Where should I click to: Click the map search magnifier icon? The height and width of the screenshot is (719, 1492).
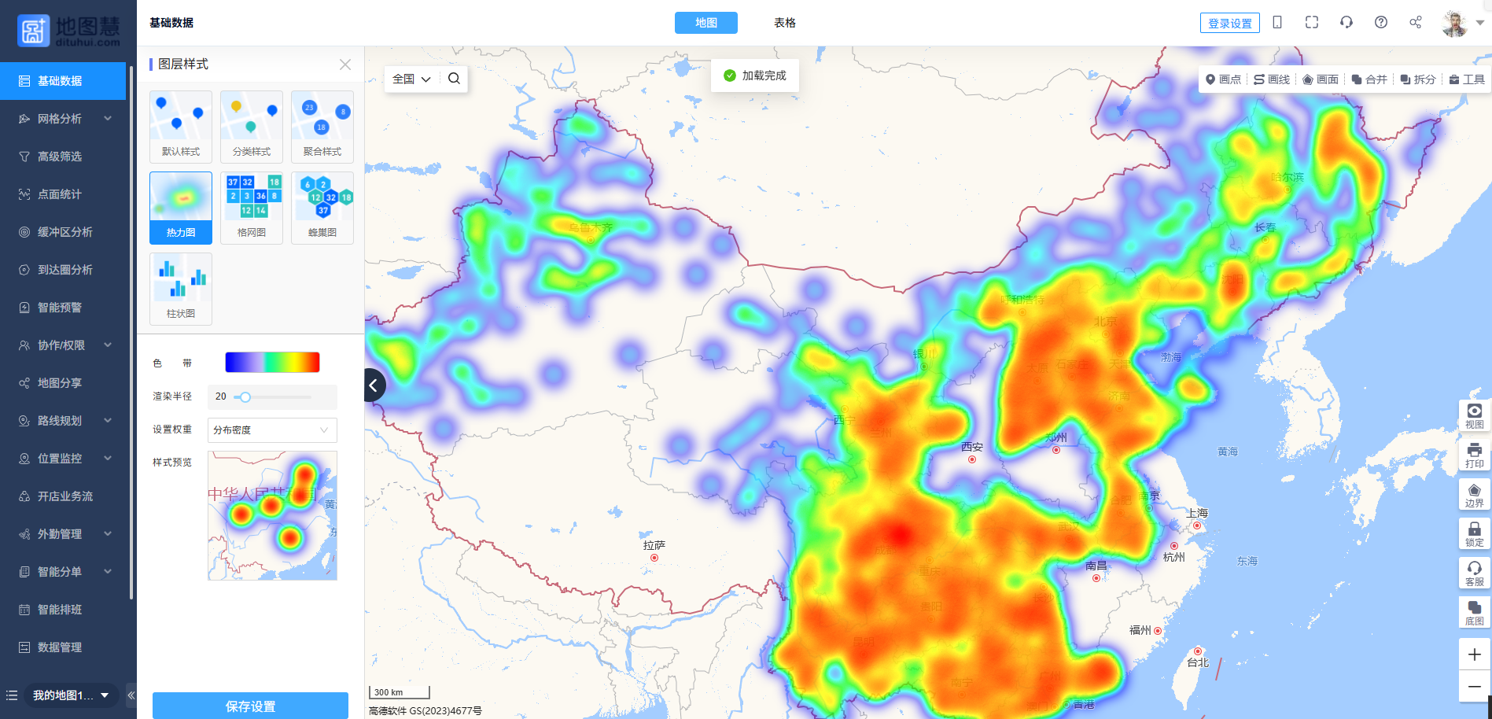pyautogui.click(x=454, y=79)
